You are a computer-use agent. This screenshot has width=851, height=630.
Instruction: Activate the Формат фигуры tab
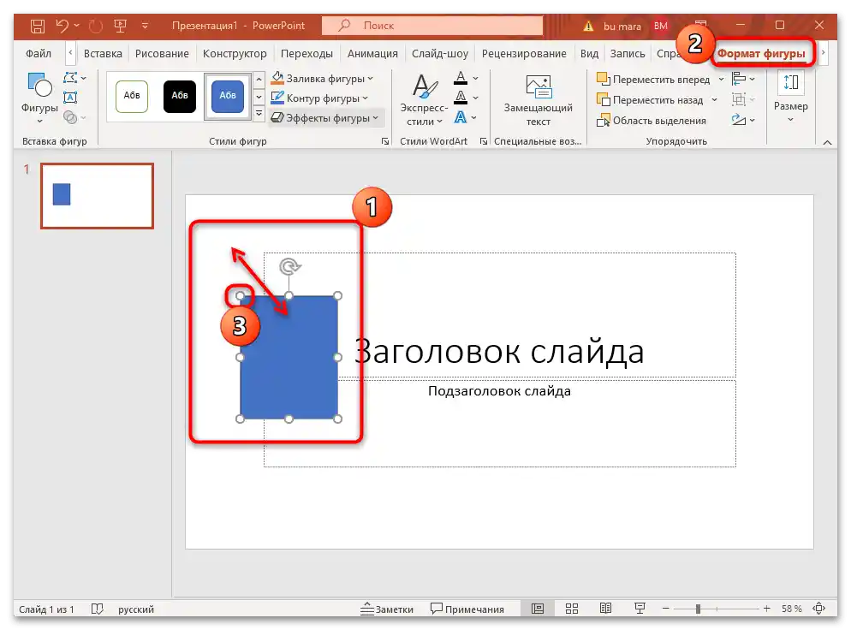pos(761,54)
